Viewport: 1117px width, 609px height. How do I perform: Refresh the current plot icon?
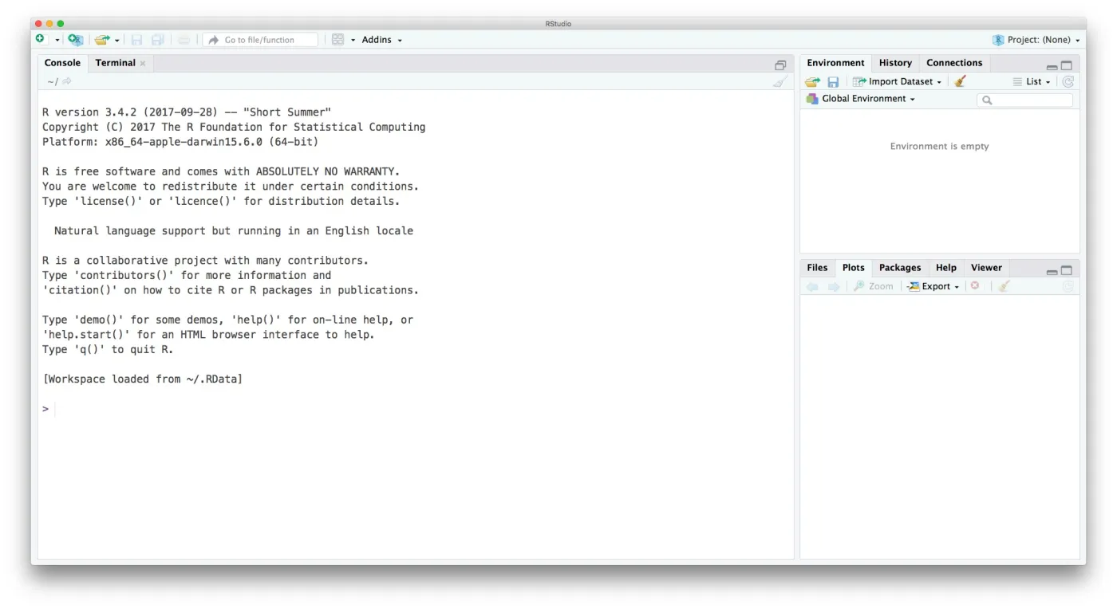click(1068, 286)
